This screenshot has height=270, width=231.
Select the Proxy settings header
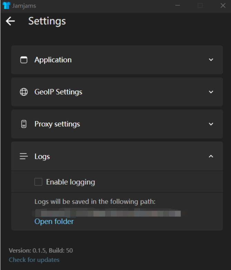coord(57,124)
